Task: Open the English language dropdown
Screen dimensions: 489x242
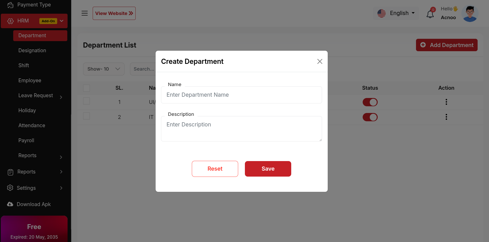Action: (x=396, y=13)
